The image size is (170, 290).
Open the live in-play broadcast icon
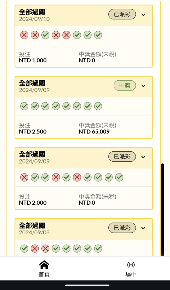pyautogui.click(x=131, y=265)
